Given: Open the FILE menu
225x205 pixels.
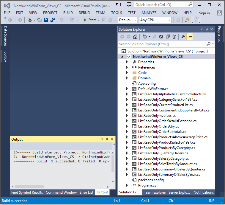Looking at the screenshot, I should [7, 13].
